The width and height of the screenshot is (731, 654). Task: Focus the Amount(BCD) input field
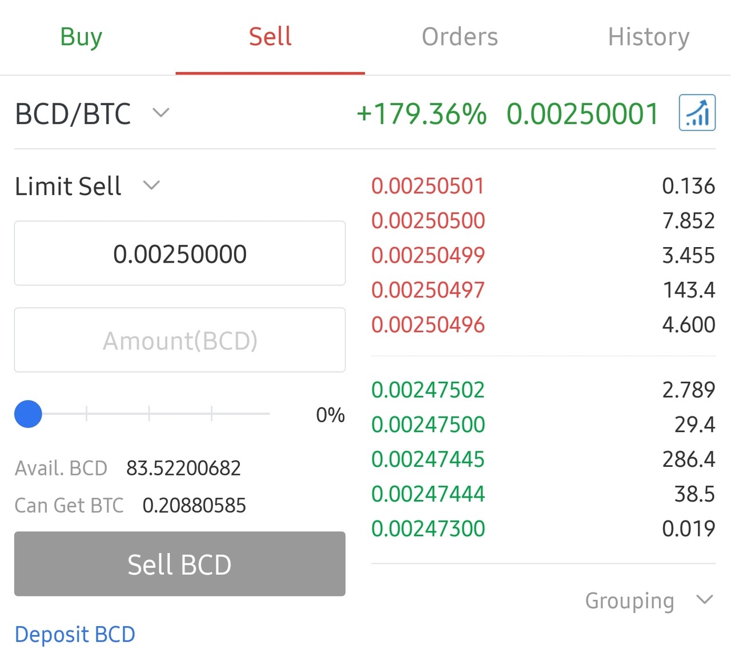click(x=180, y=340)
